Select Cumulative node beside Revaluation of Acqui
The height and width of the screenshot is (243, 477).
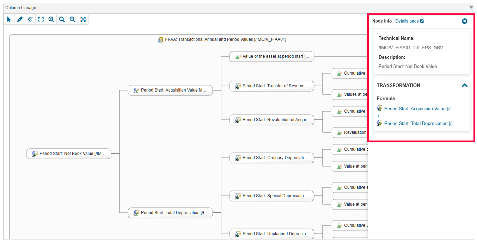349,111
